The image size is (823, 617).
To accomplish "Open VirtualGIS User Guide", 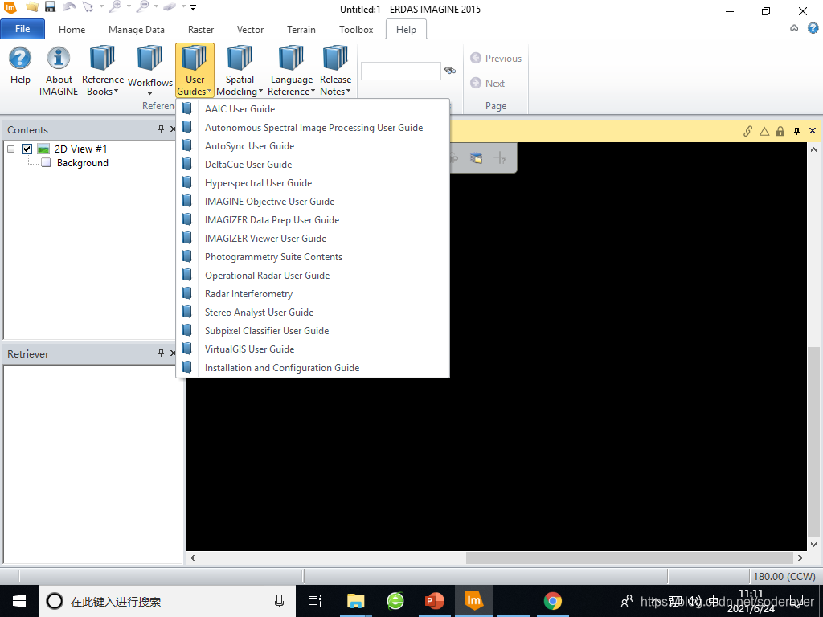I will click(313, 349).
